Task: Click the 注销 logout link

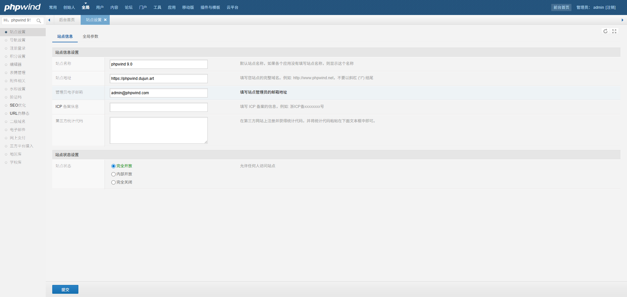Action: click(x=611, y=7)
